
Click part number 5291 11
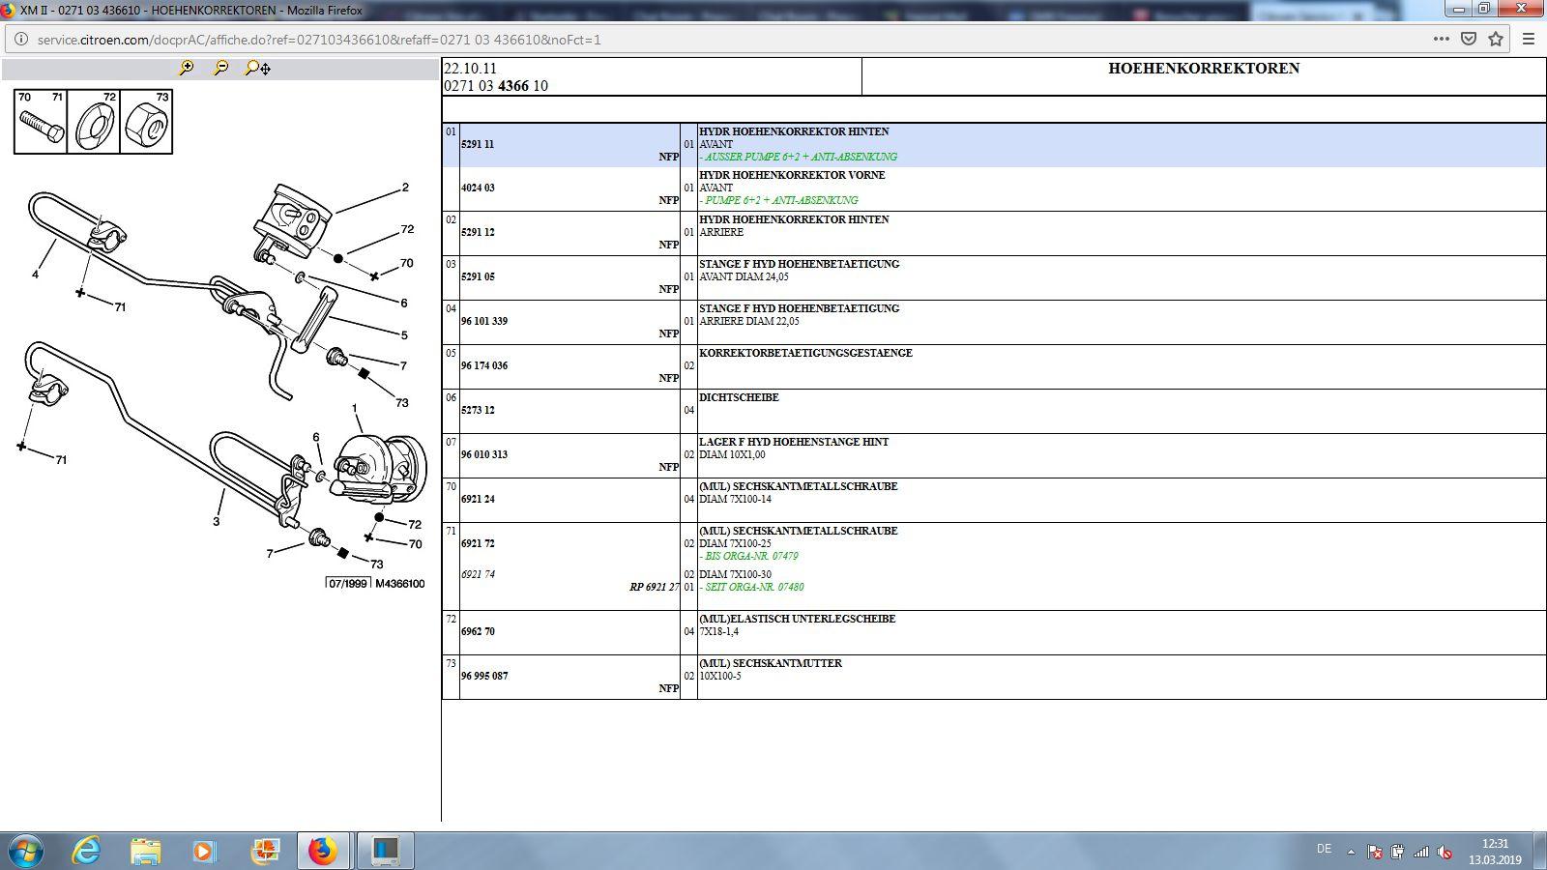click(x=478, y=144)
